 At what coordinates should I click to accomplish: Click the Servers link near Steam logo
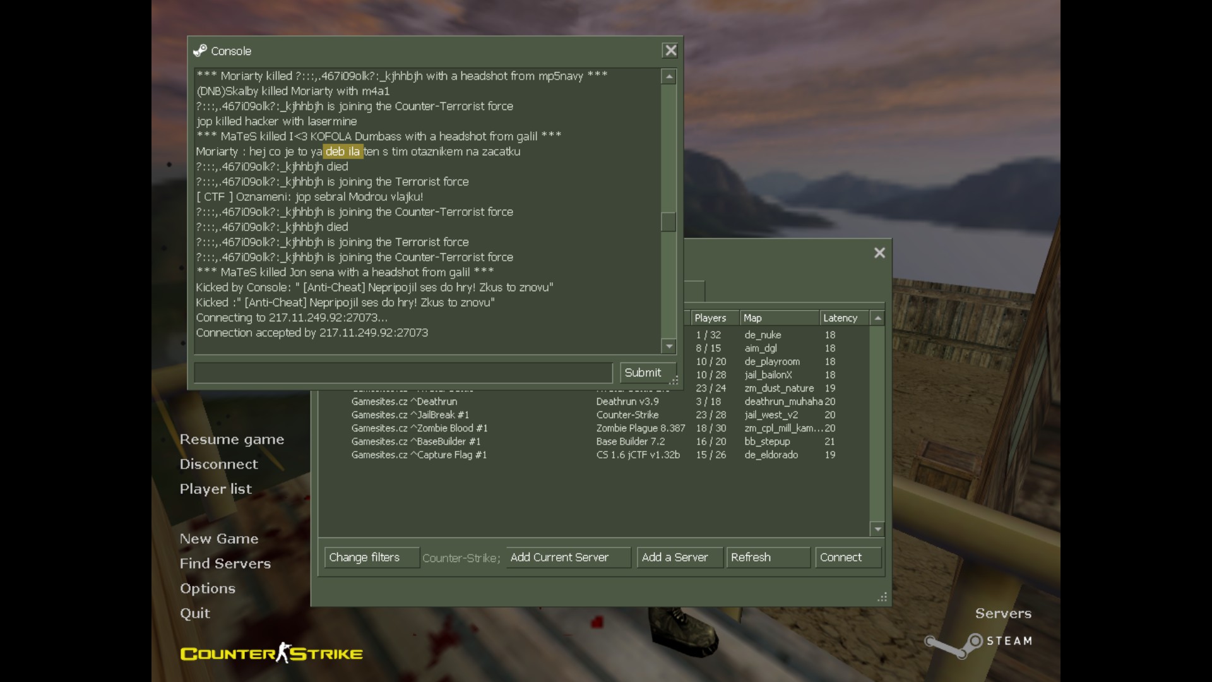1003,613
